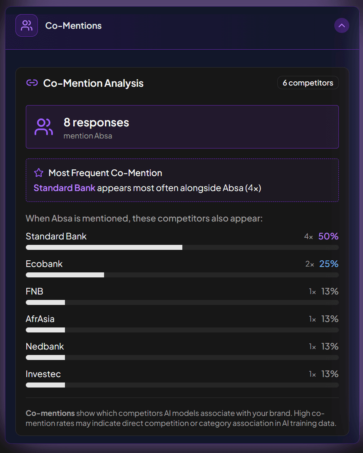
Task: Open the Most Frequent Co-Mention panel
Action: tap(182, 180)
